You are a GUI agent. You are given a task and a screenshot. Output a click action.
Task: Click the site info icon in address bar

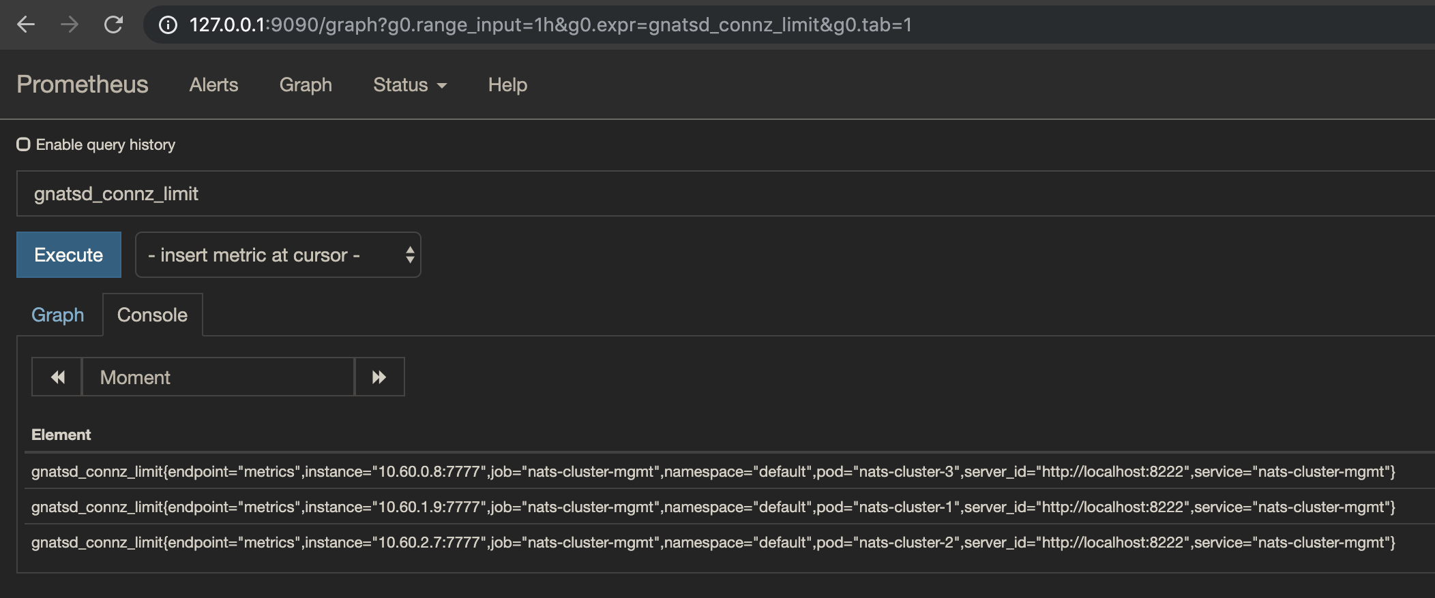(168, 25)
